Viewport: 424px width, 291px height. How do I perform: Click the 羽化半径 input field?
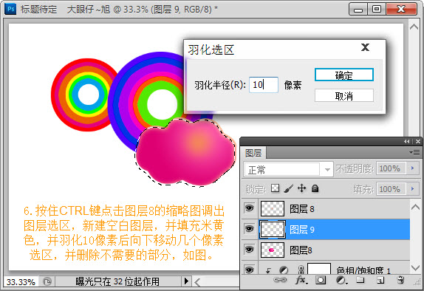(264, 85)
